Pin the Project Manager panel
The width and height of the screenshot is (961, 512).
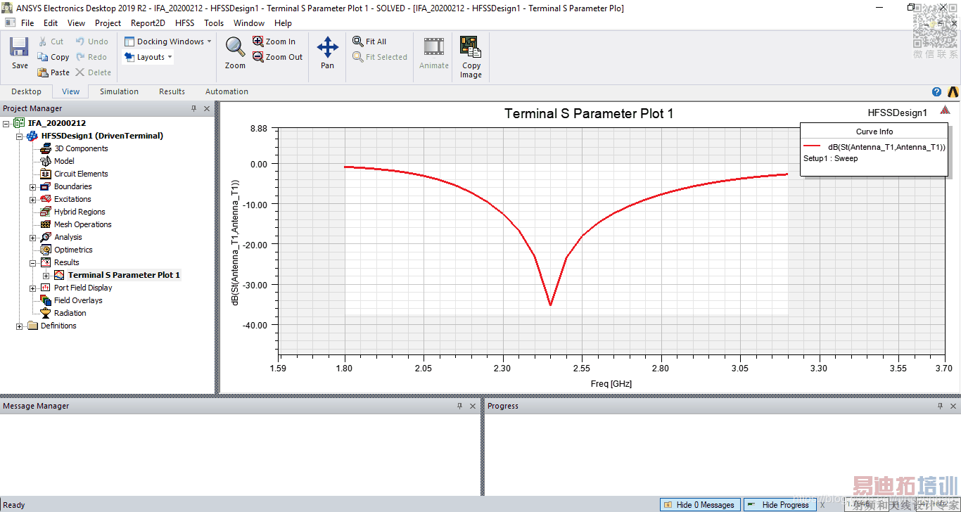pyautogui.click(x=194, y=108)
